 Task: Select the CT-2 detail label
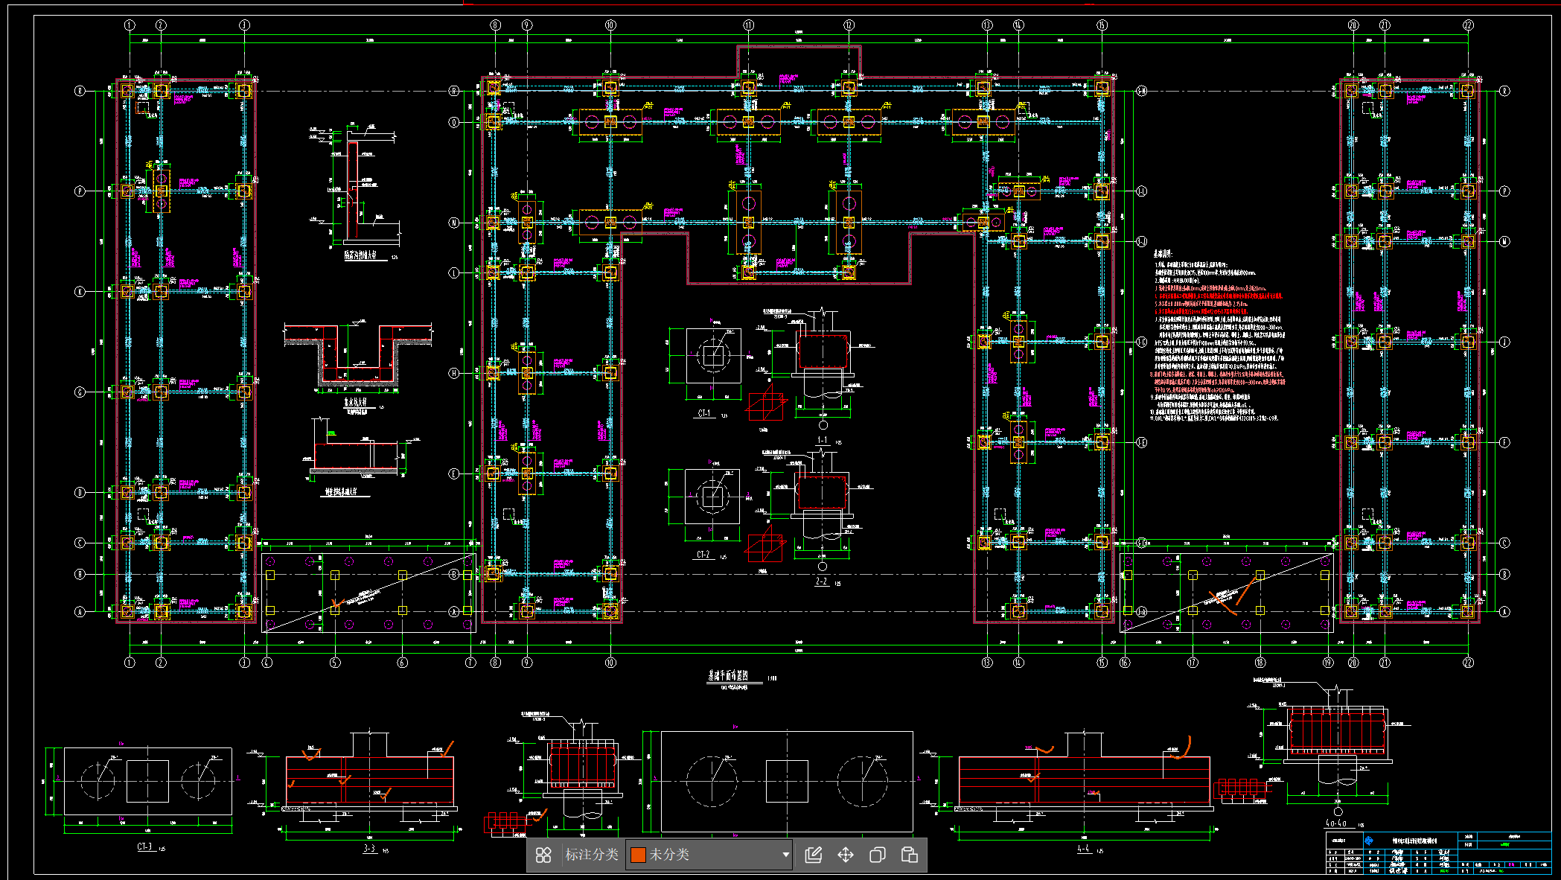coord(703,555)
